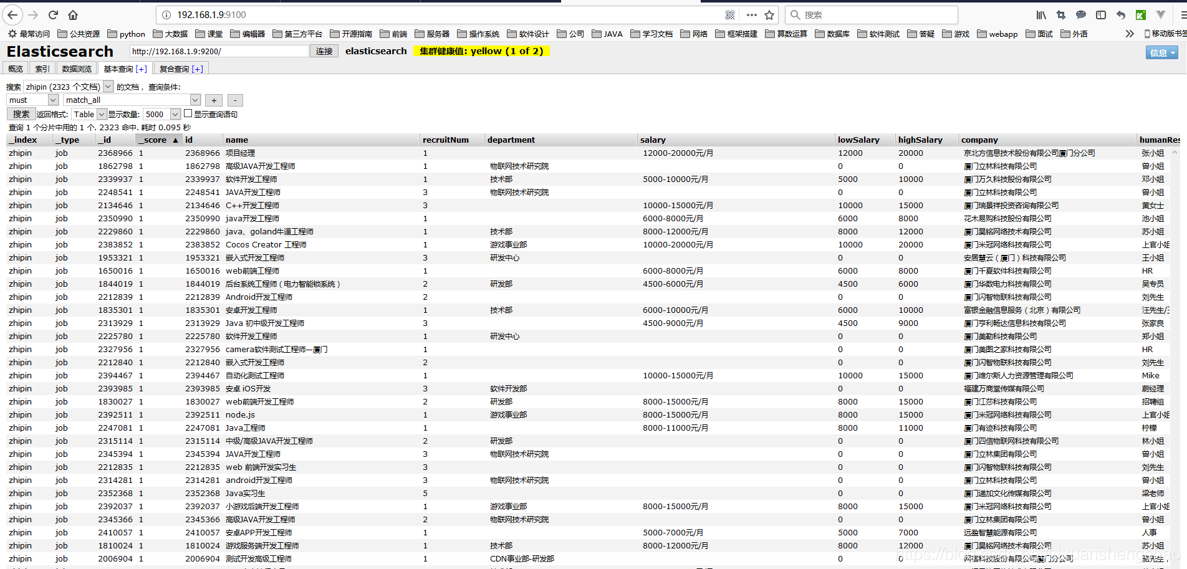Image resolution: width=1187 pixels, height=569 pixels.
Task: Click the browser 搜索 search field
Action: [x=872, y=14]
